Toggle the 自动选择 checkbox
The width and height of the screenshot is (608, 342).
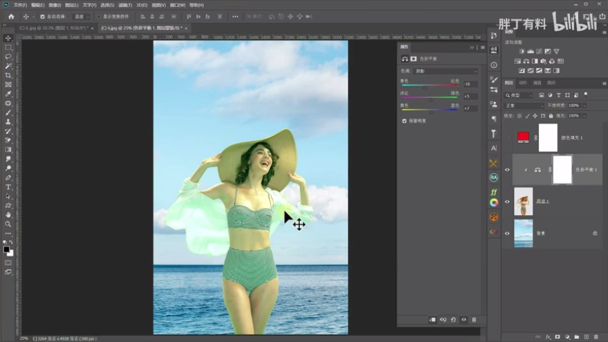[43, 16]
